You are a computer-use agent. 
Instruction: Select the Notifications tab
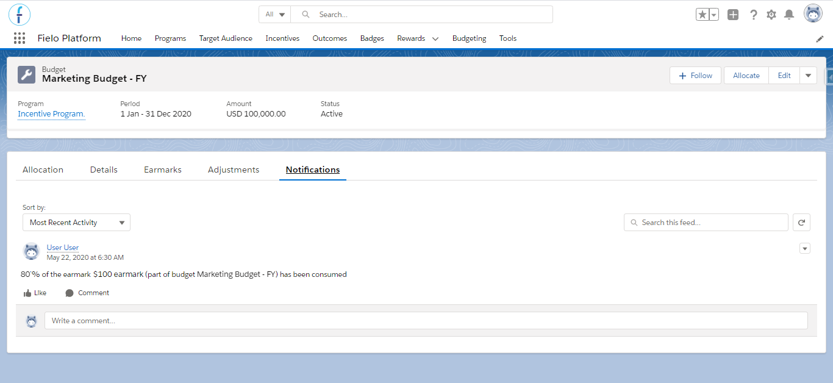click(313, 170)
